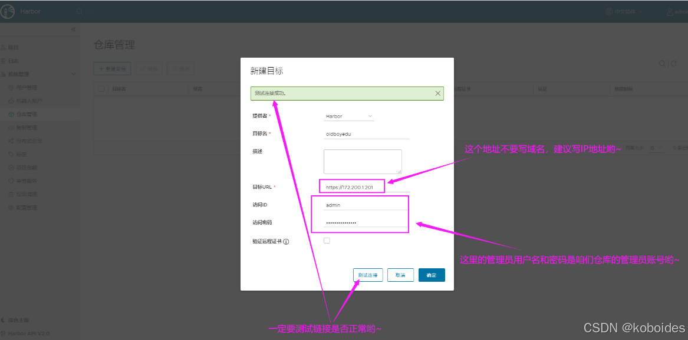Click the 分布式分发 share icon

(12, 141)
